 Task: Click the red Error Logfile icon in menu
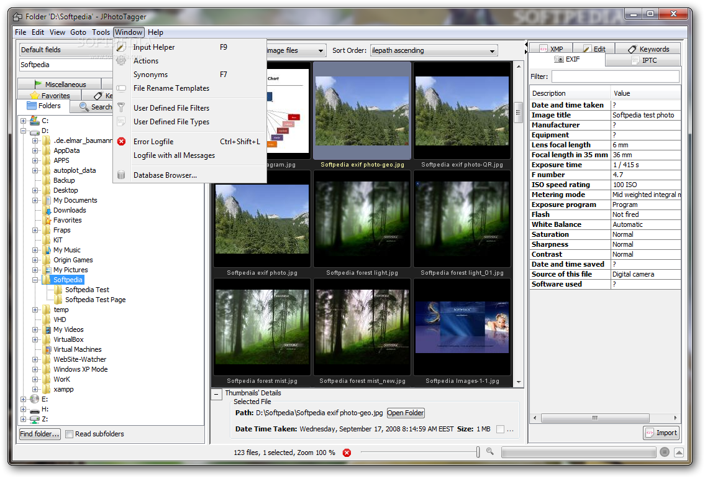121,141
